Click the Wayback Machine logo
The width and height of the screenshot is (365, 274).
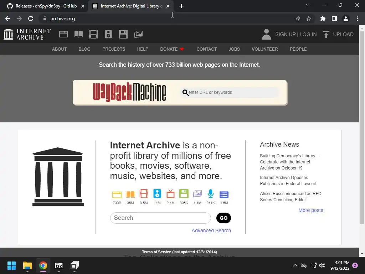(x=129, y=92)
